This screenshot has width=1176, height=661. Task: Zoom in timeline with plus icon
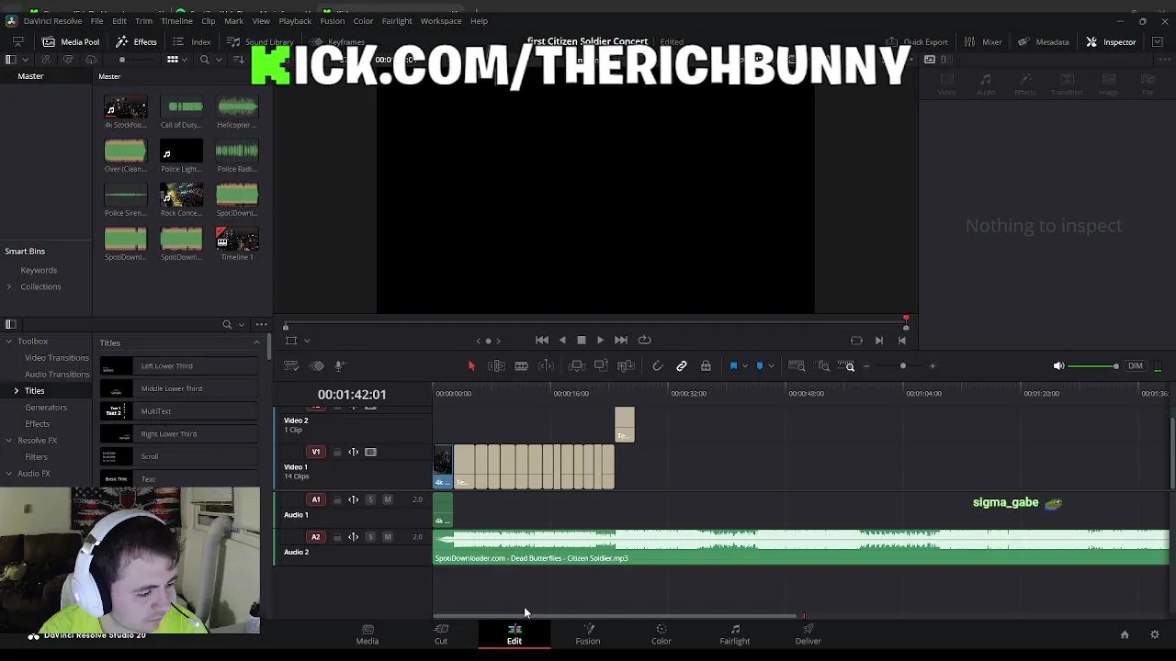pos(933,366)
